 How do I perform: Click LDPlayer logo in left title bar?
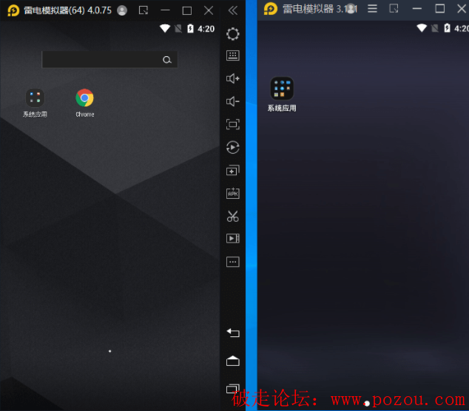[x=13, y=10]
